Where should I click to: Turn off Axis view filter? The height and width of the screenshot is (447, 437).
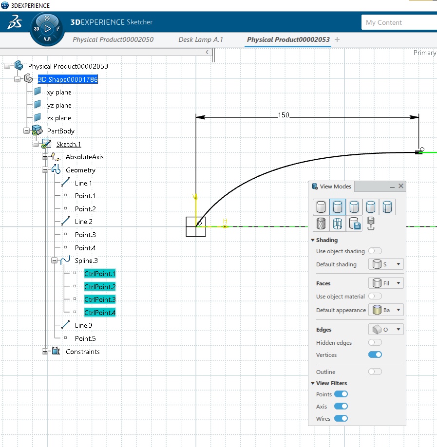[341, 406]
